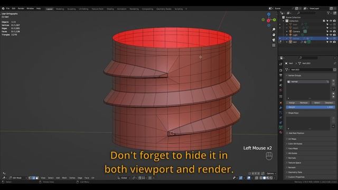Expand the UV Maps panel

click(x=292, y=139)
